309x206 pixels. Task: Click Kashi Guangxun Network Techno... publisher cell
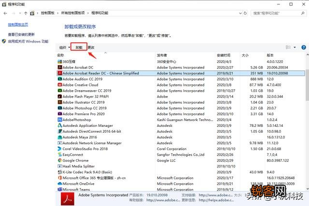tap(185, 120)
